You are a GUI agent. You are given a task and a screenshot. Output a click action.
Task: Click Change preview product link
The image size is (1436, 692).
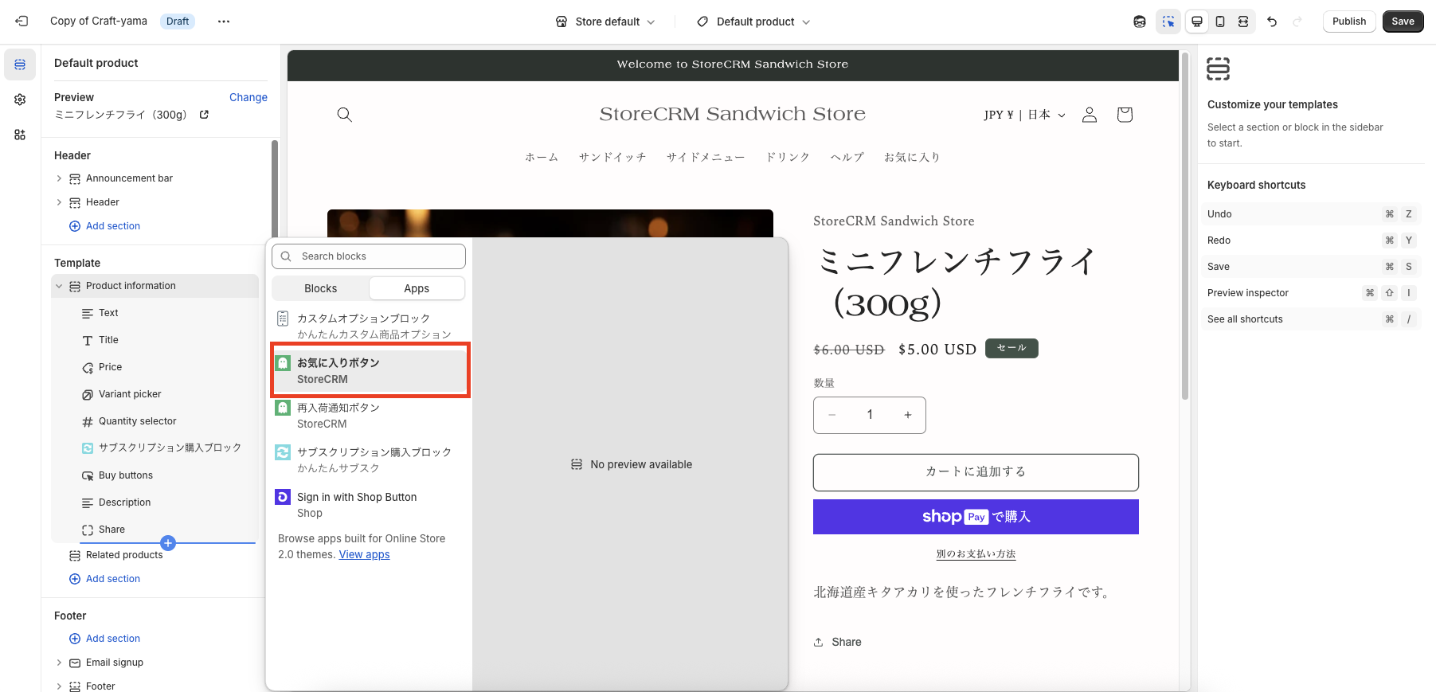[x=248, y=97]
